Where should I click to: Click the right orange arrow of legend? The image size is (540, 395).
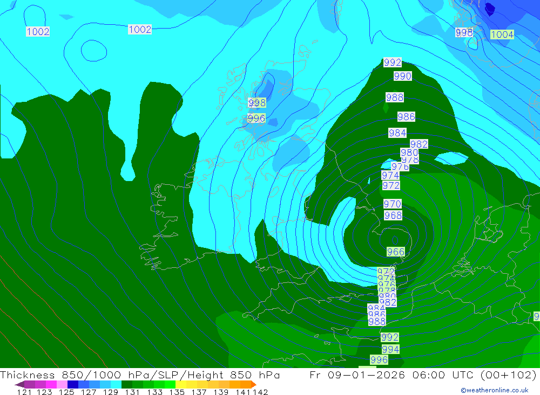click(254, 384)
